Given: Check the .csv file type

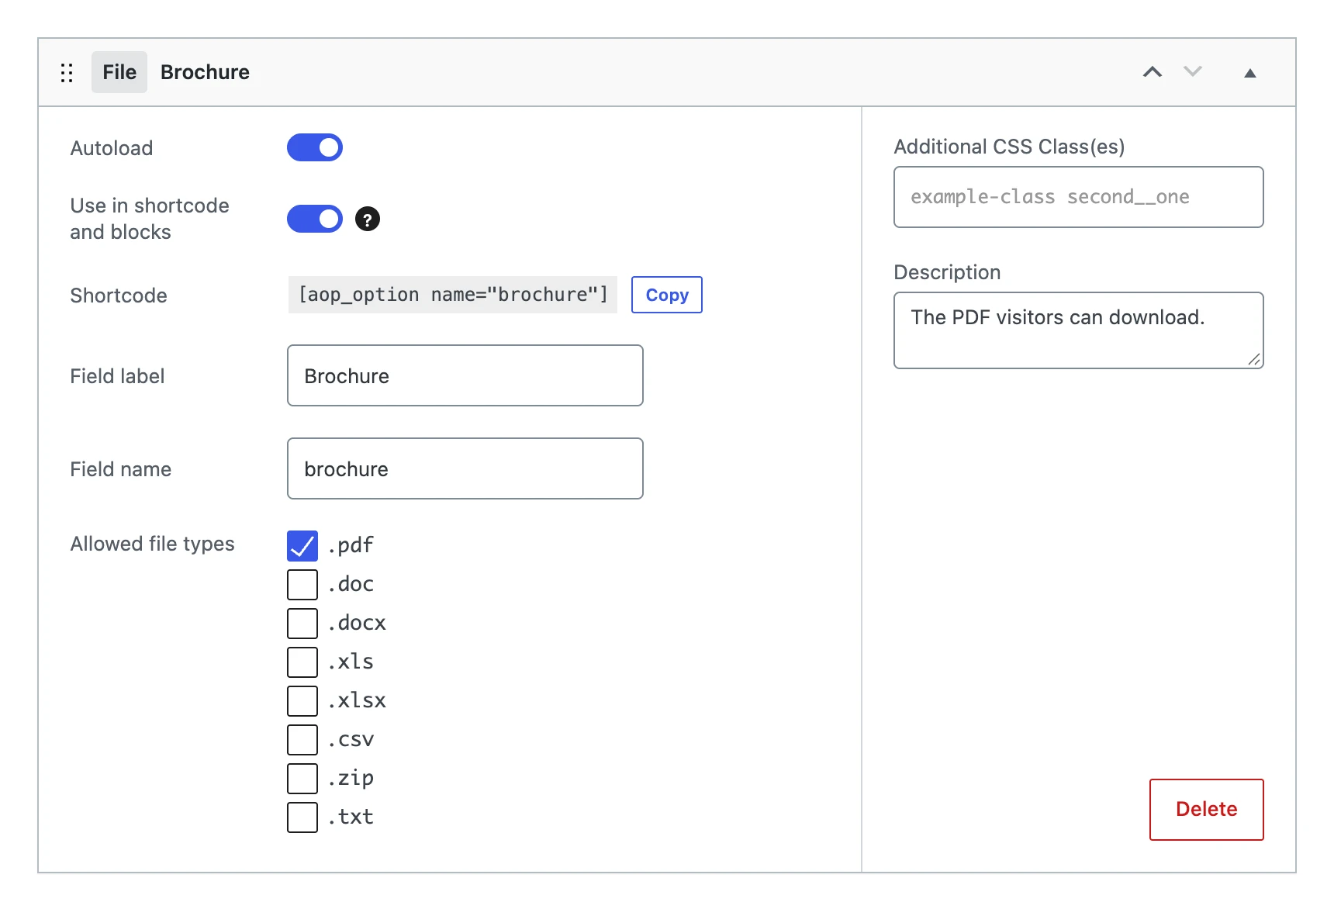Looking at the screenshot, I should click(302, 740).
